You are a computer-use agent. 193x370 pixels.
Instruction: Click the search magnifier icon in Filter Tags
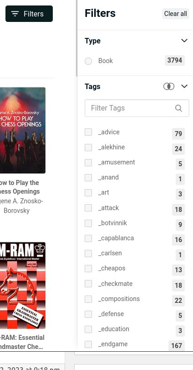178,108
